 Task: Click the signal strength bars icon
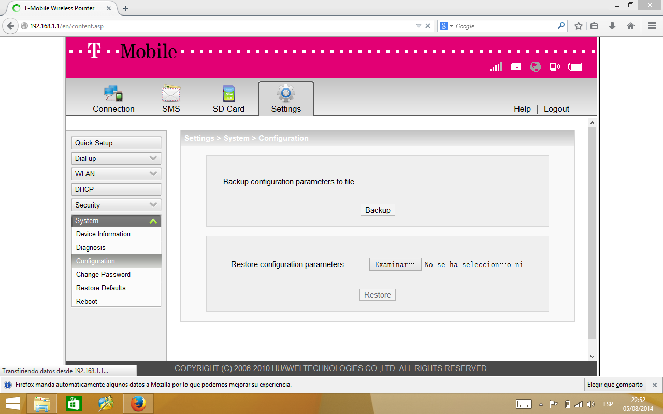click(x=496, y=67)
